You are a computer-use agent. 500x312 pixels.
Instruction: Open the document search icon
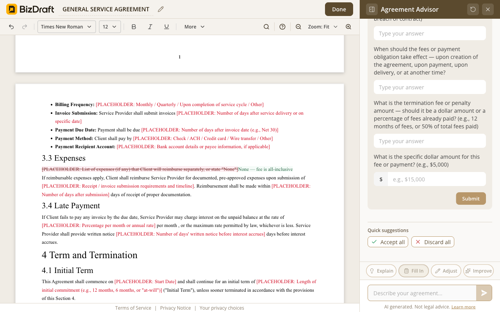pyautogui.click(x=266, y=27)
